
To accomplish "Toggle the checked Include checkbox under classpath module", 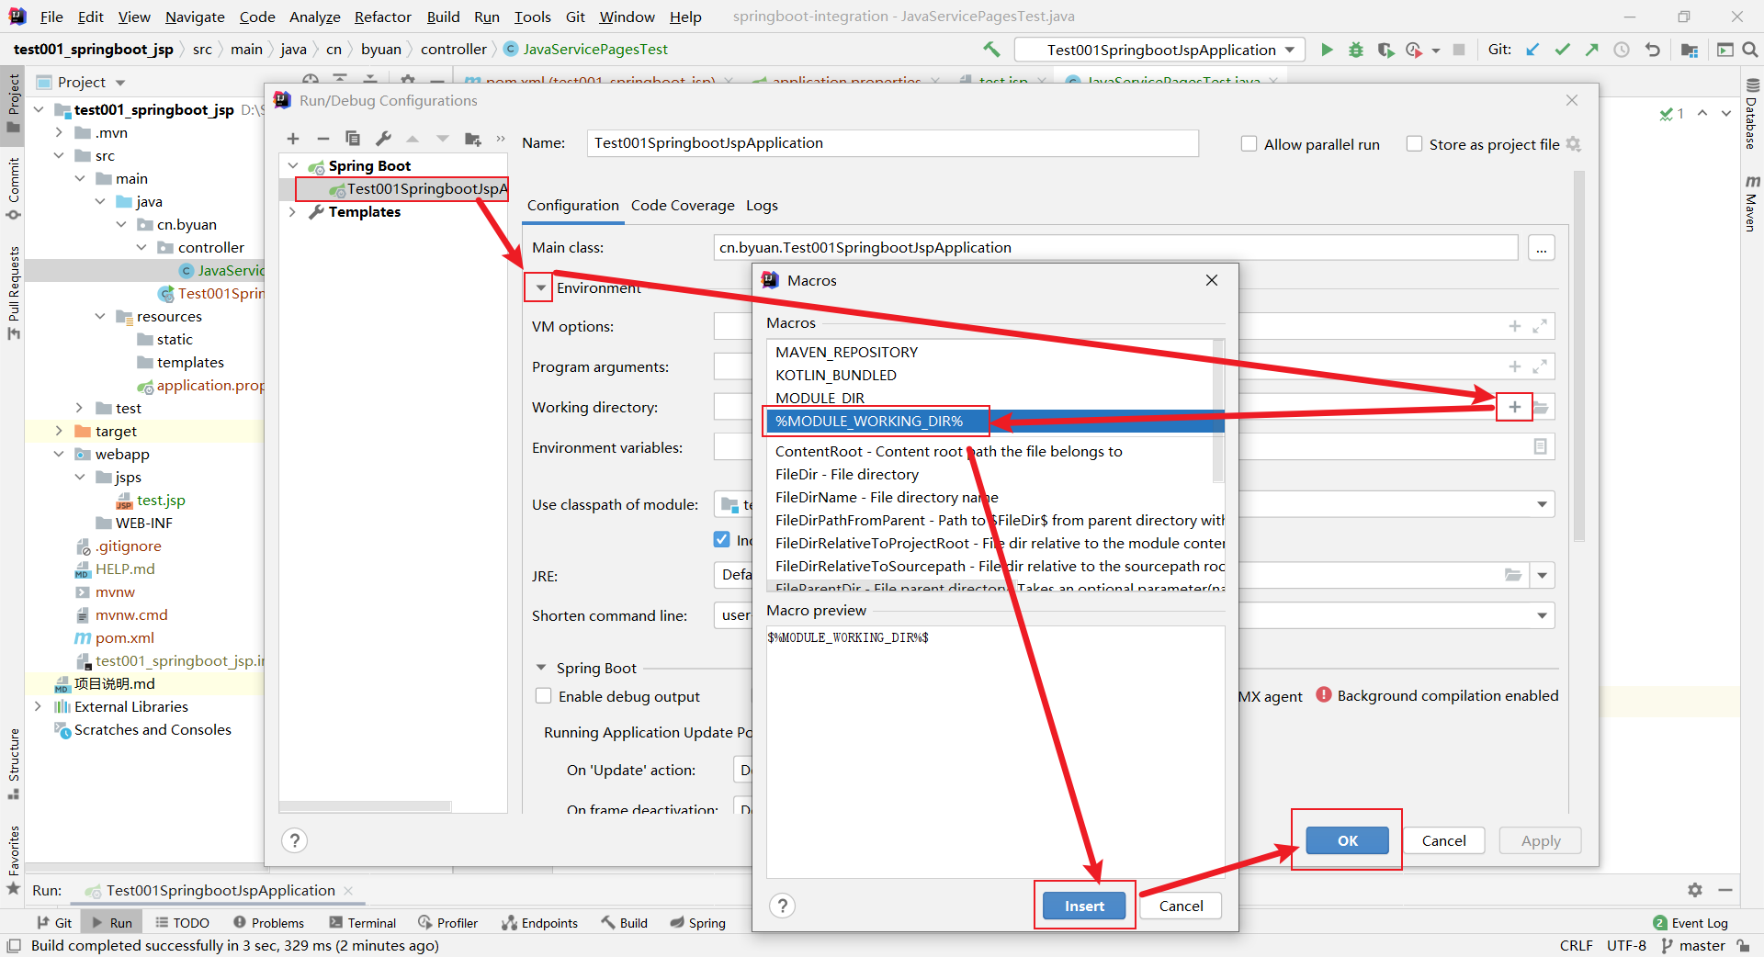I will coord(722,539).
